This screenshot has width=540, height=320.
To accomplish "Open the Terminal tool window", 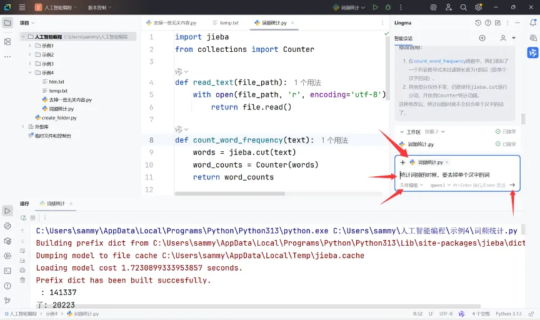I will [7, 271].
